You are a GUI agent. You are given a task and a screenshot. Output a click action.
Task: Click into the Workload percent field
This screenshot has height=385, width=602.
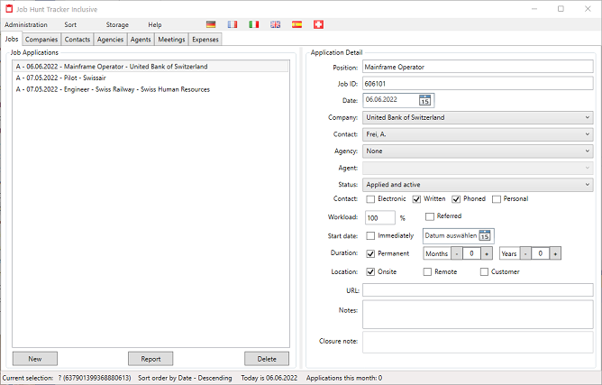click(380, 218)
